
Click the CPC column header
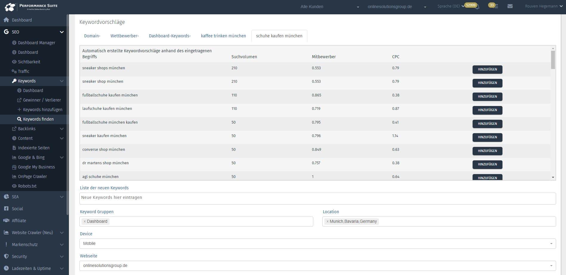pos(396,57)
